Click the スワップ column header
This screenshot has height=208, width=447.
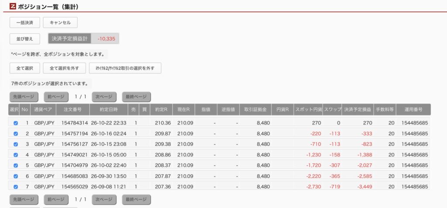point(333,110)
